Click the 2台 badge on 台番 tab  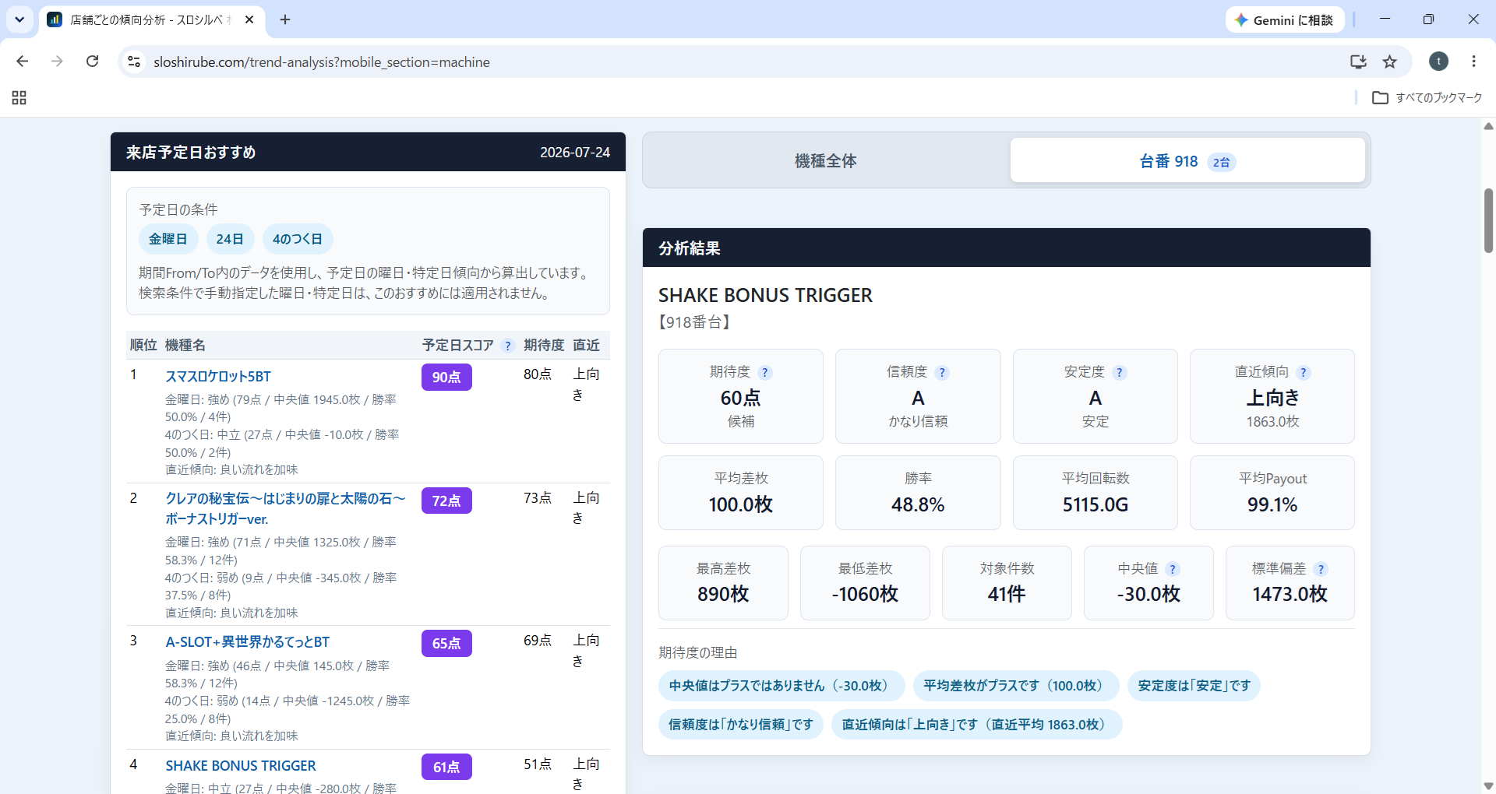[x=1222, y=162]
